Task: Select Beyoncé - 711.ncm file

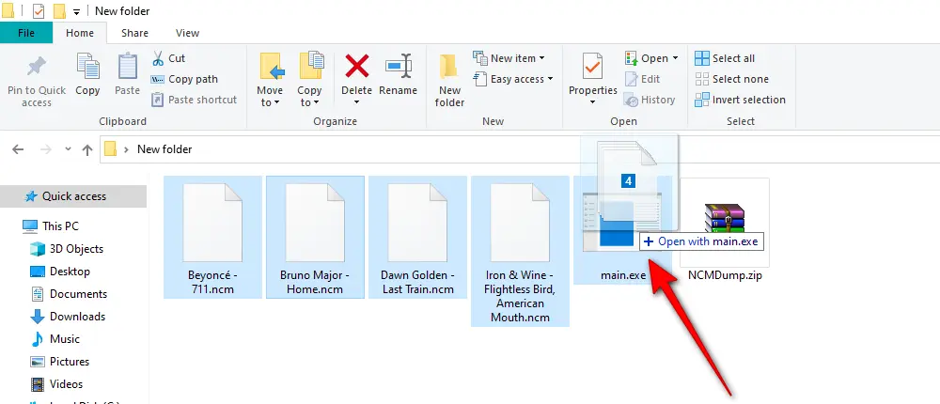Action: (x=212, y=237)
